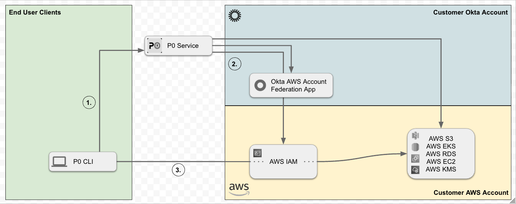Click the Customer AWS Account heading

click(x=471, y=193)
